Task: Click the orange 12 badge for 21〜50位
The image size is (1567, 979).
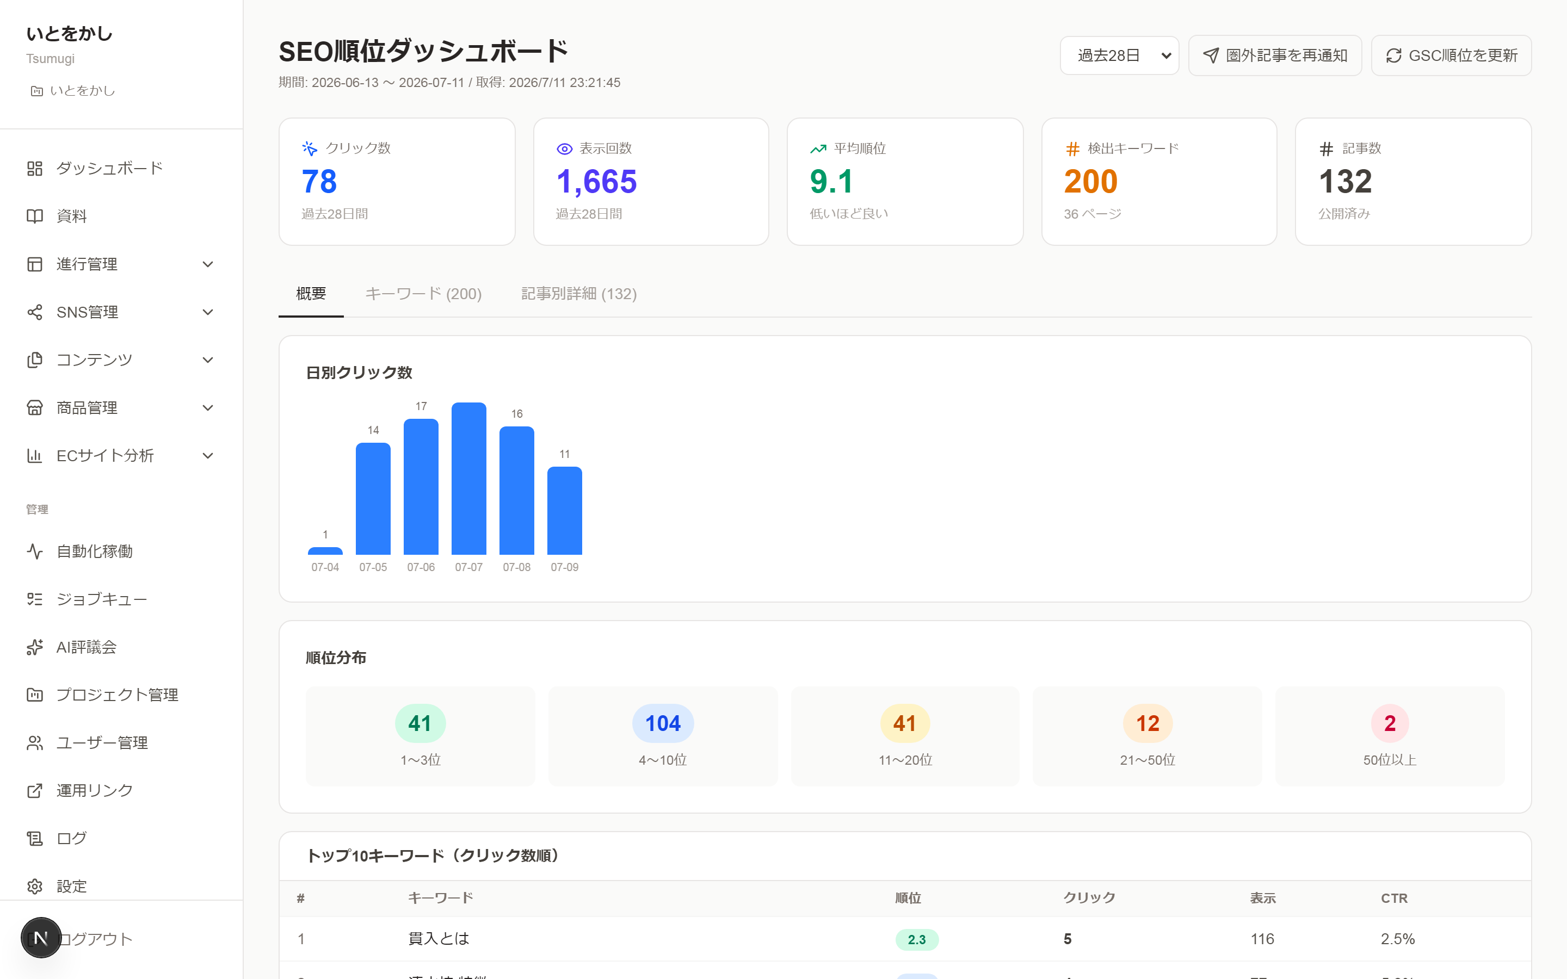Action: pyautogui.click(x=1148, y=723)
